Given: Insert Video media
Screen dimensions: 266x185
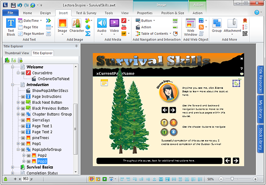Looking at the screenshot, I should pos(114,23).
